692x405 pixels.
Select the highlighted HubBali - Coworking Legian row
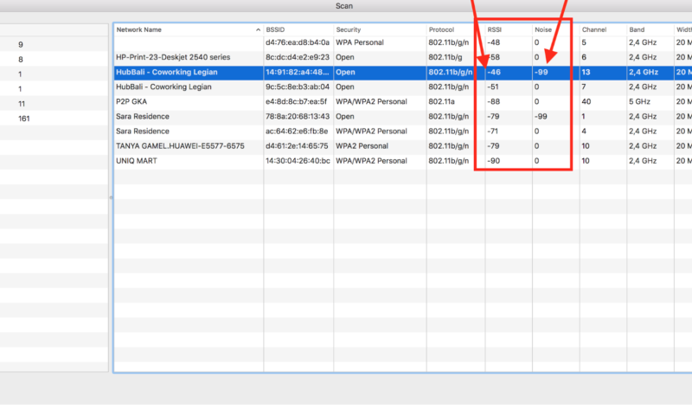(403, 72)
